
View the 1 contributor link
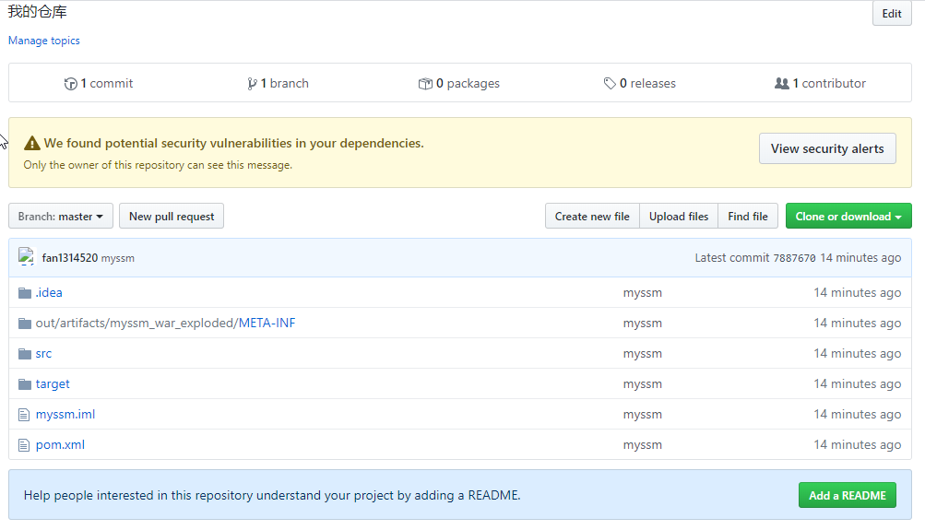coord(820,83)
